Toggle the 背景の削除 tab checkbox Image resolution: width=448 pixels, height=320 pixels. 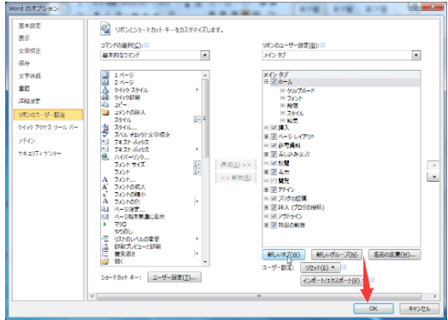[x=274, y=225]
